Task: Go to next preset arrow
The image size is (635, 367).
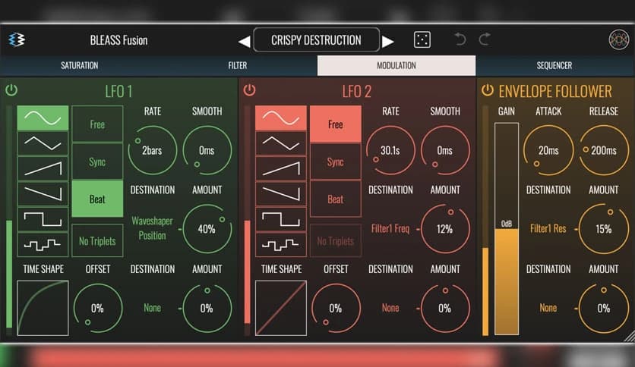Action: (x=387, y=41)
